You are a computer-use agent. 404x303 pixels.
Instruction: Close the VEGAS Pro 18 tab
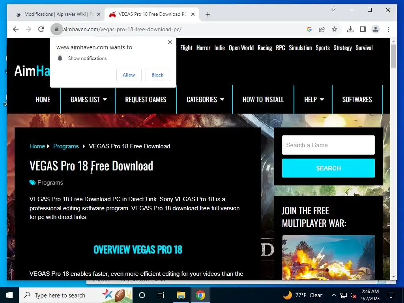(x=193, y=14)
